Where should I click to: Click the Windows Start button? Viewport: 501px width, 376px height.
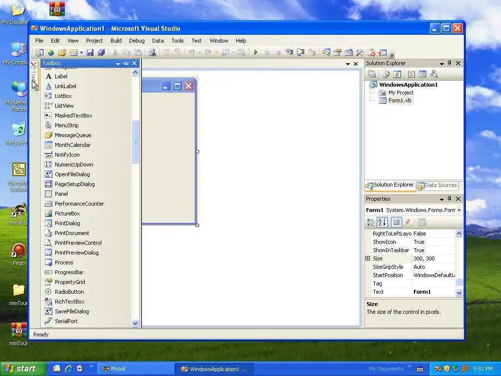[23, 369]
